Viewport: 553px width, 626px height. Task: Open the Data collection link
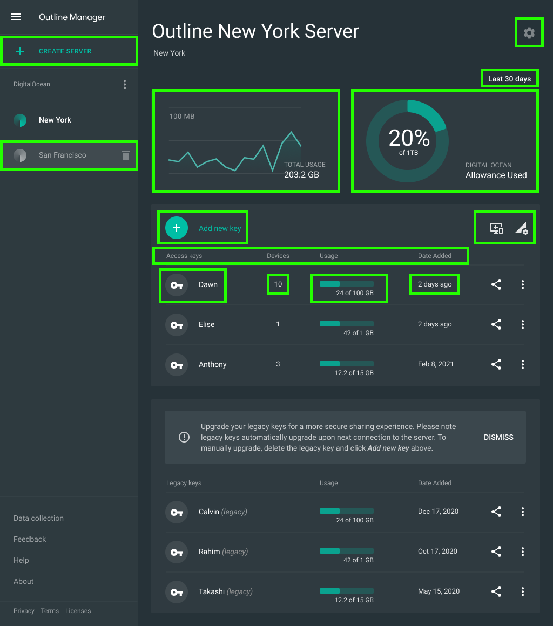pyautogui.click(x=38, y=518)
